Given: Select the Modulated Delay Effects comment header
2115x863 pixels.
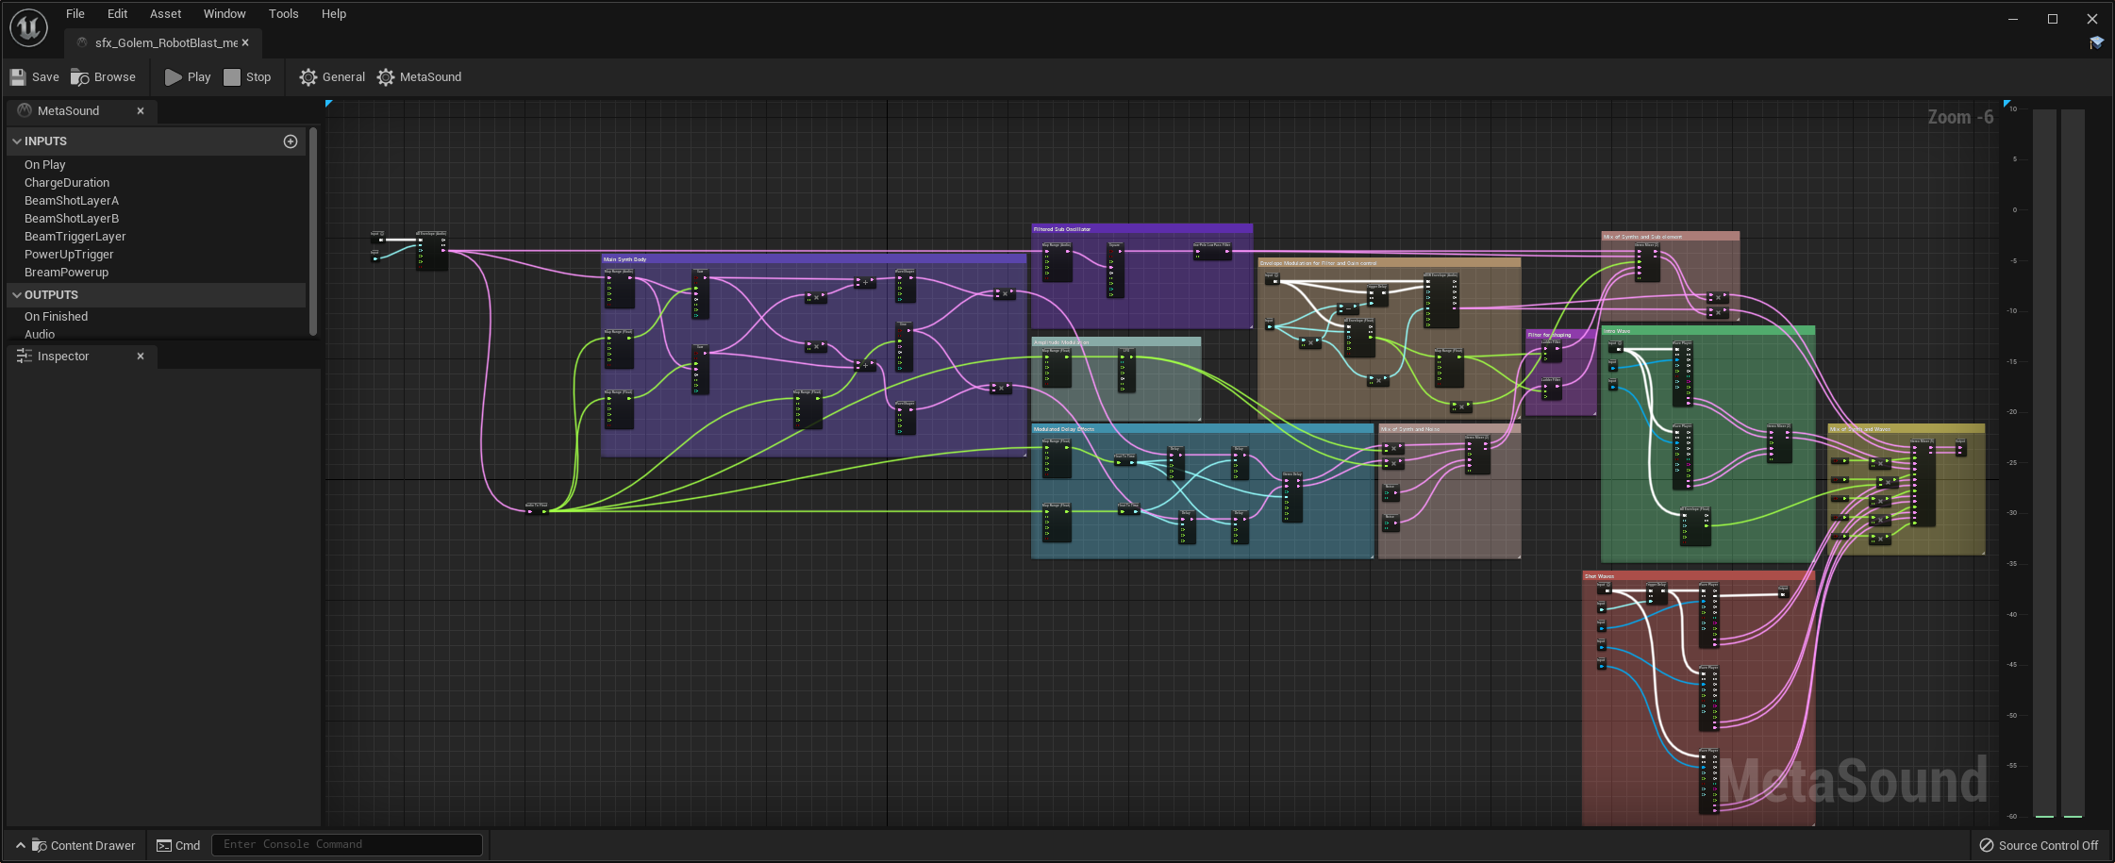Looking at the screenshot, I should [1202, 429].
